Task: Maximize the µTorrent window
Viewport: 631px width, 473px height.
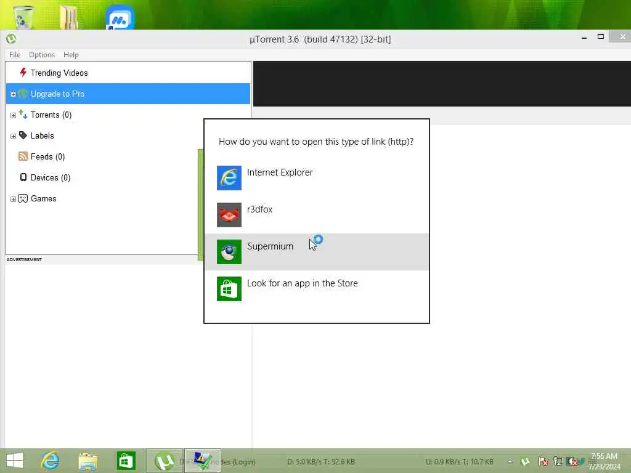Action: [600, 37]
